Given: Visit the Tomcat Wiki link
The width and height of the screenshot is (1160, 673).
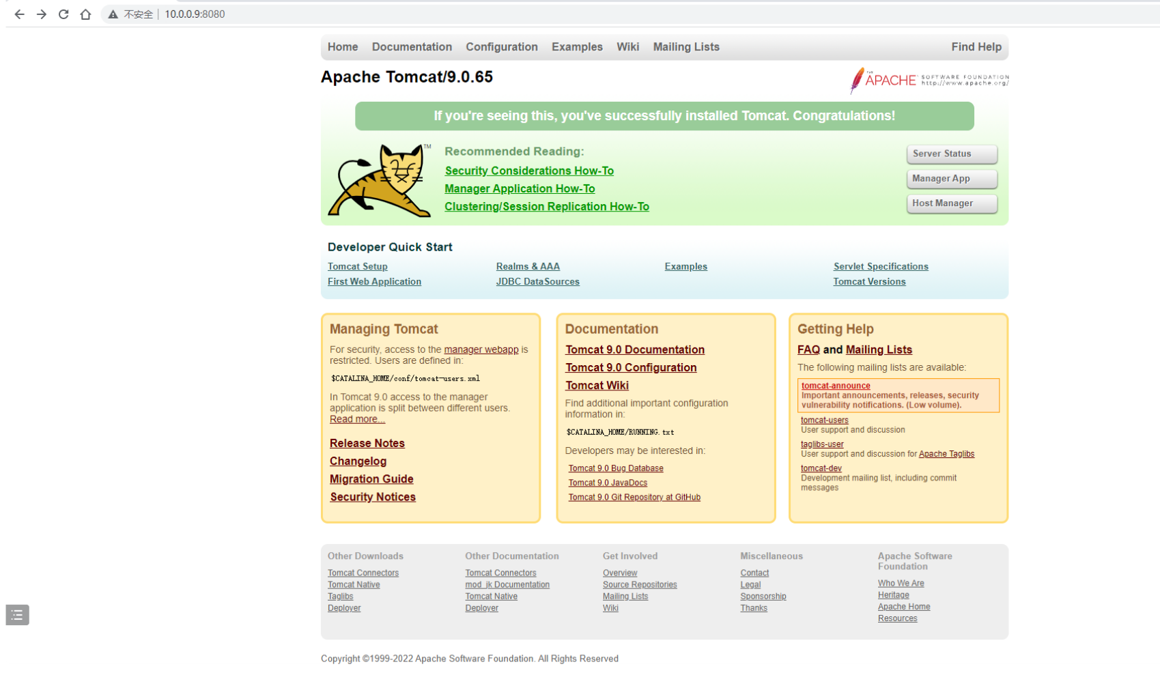Looking at the screenshot, I should pyautogui.click(x=597, y=385).
